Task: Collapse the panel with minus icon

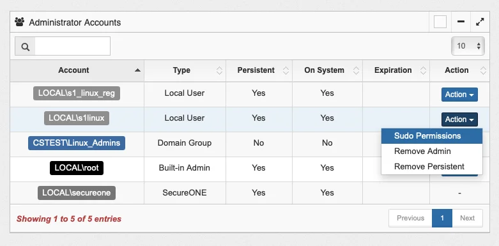Action: (x=461, y=22)
